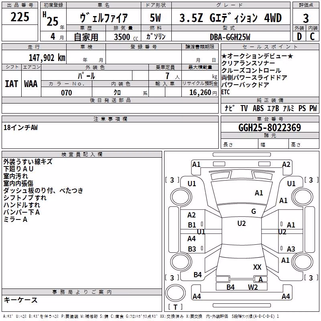Select the ハンドルすれ inspector note
This screenshot has width=321, height=321.
(x=22, y=205)
